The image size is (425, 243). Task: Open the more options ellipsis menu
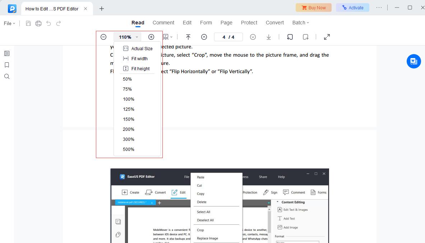[x=379, y=8]
